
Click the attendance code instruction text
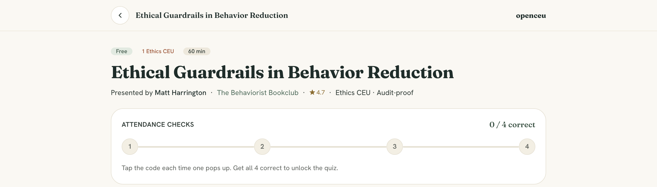tap(230, 168)
